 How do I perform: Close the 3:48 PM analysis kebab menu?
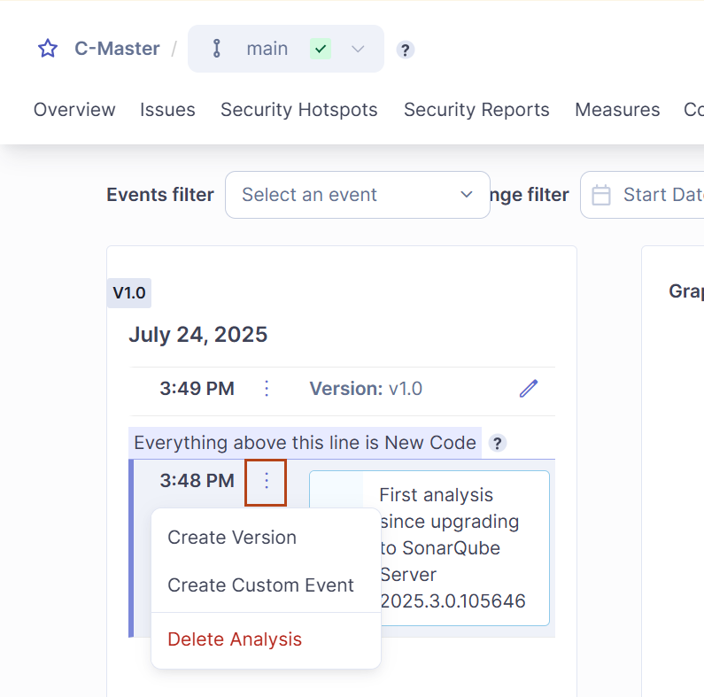[266, 481]
